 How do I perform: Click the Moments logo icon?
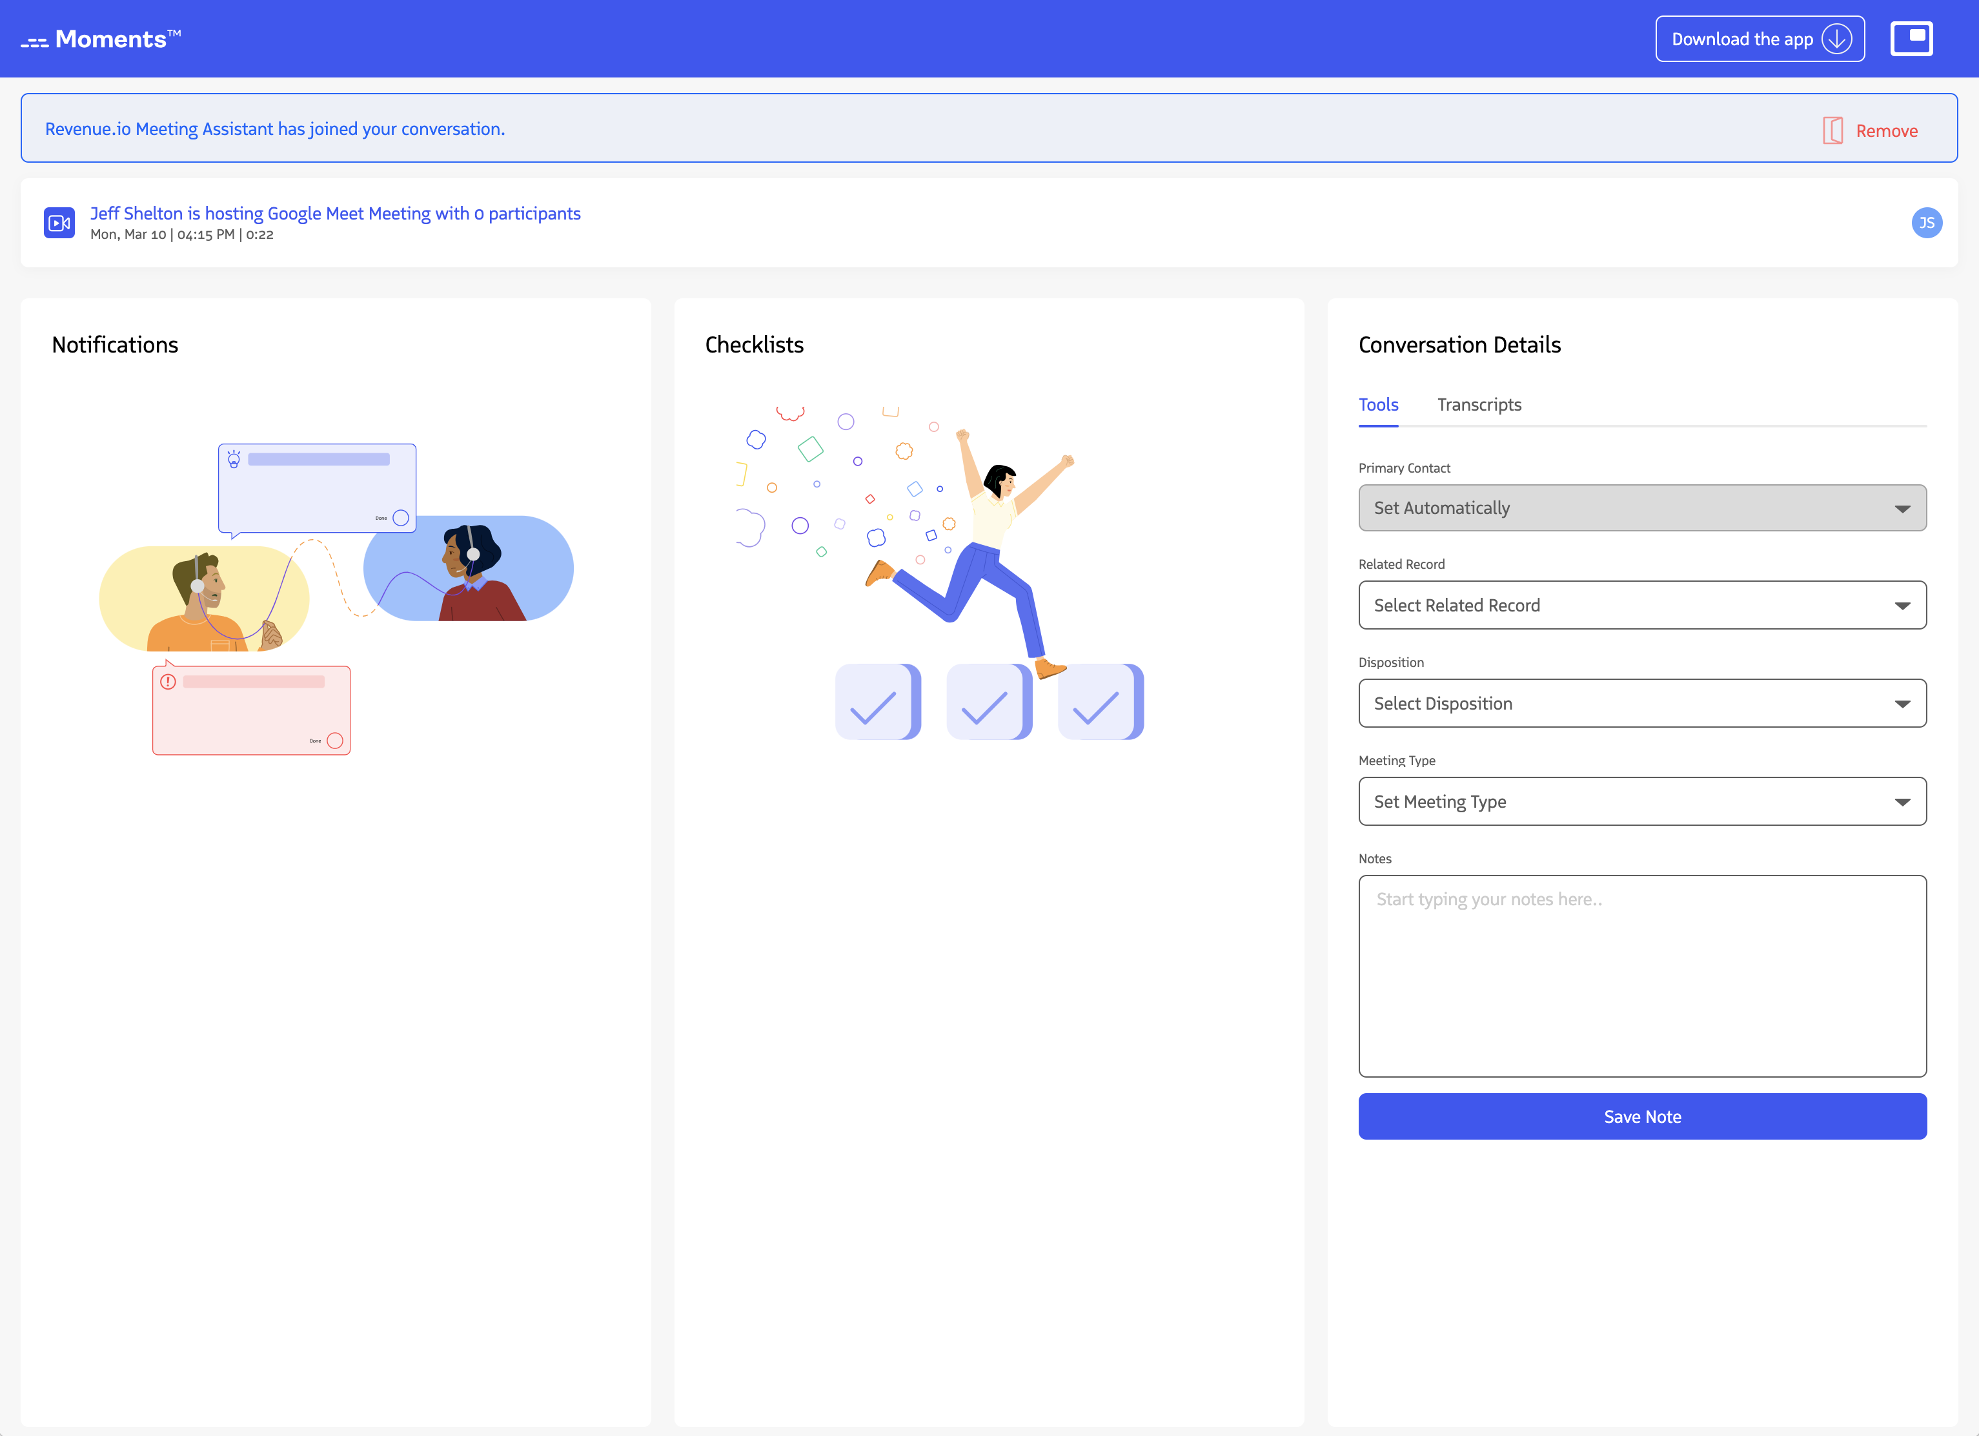(35, 41)
